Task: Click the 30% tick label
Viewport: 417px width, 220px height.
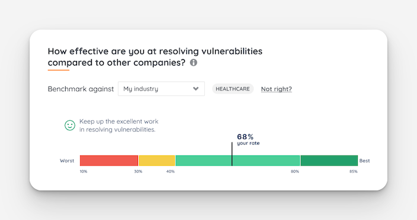Action: (x=138, y=172)
